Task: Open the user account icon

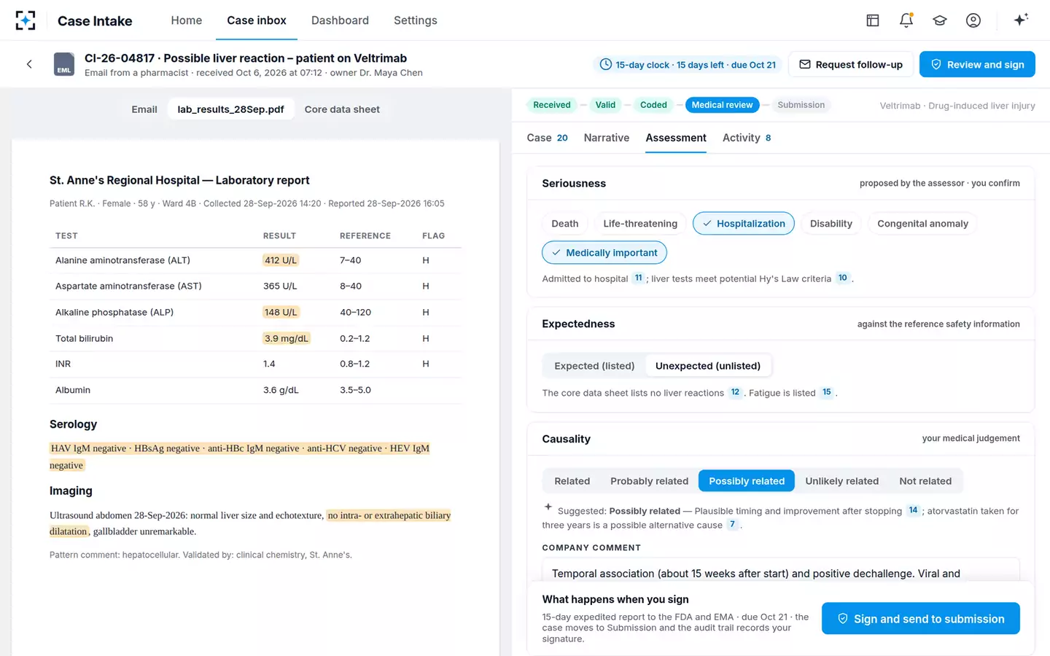Action: click(x=973, y=20)
